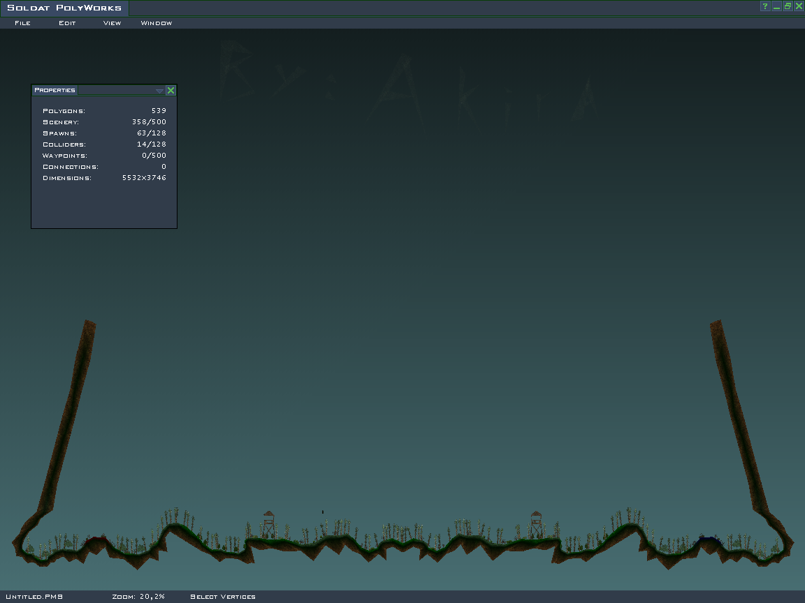
Task: Open the View menu
Action: pos(112,23)
